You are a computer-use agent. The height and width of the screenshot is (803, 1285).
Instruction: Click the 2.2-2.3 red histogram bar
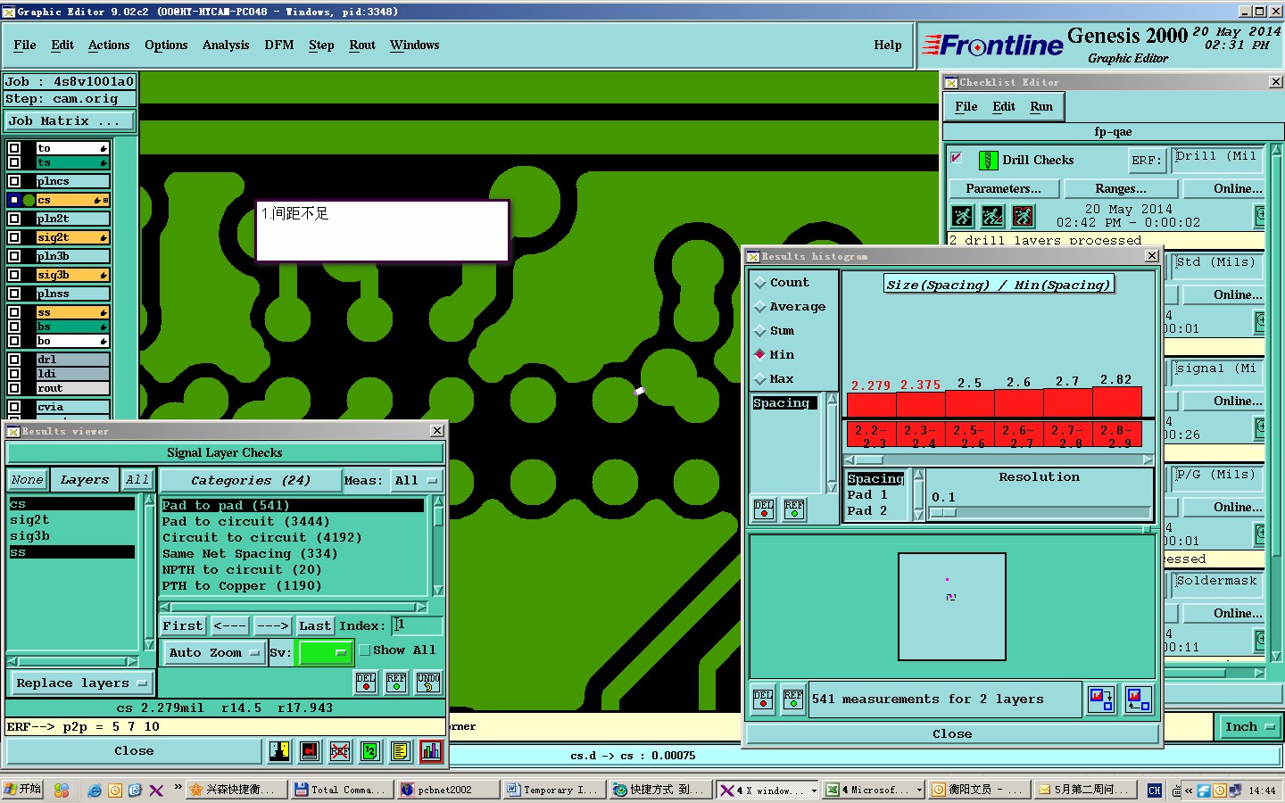point(871,404)
